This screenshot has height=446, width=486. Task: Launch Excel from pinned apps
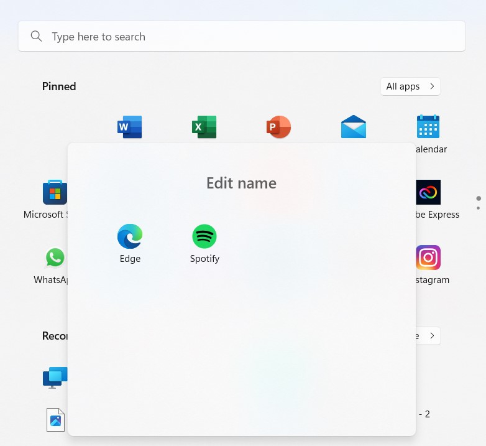(x=204, y=127)
